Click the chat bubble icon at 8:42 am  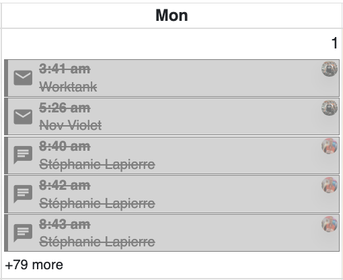23,194
